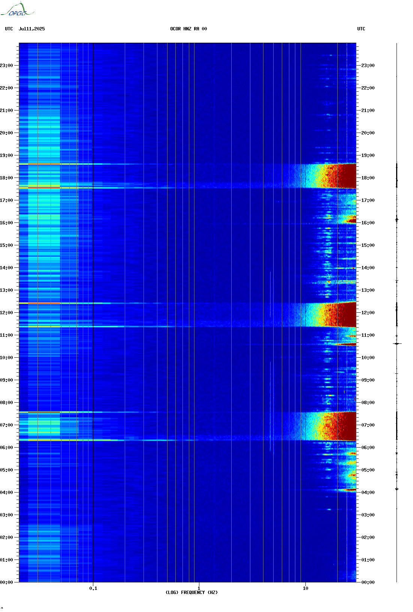Click the 1 Hz frequency axis label
The image size is (413, 612).
click(x=199, y=588)
